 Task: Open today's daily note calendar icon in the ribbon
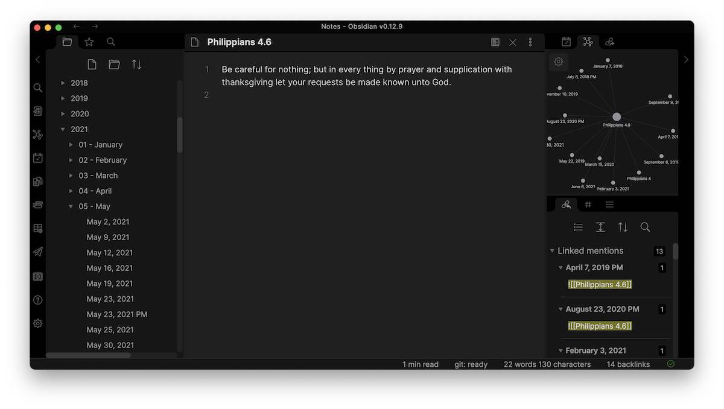[37, 158]
